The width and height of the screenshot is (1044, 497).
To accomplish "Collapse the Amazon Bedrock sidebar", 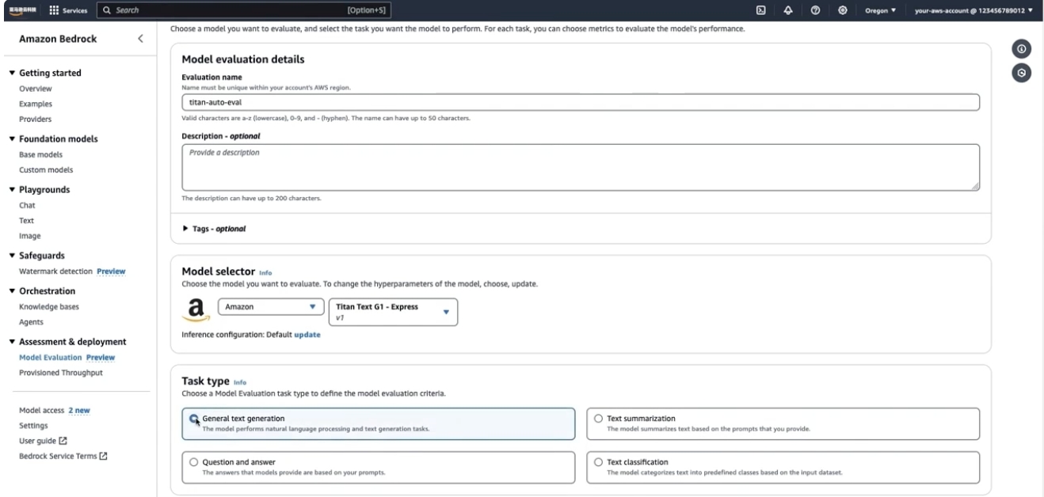I will pyautogui.click(x=140, y=38).
